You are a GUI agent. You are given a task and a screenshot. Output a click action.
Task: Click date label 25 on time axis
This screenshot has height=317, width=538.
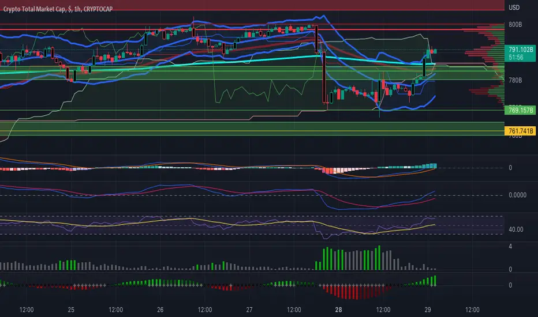pyautogui.click(x=71, y=310)
